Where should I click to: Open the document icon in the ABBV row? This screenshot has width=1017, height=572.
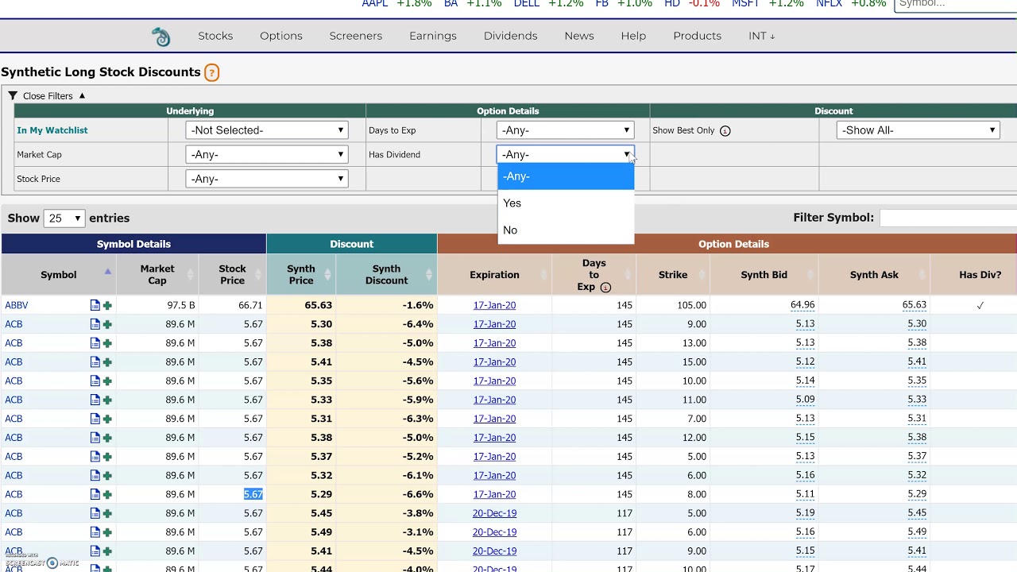[95, 305]
